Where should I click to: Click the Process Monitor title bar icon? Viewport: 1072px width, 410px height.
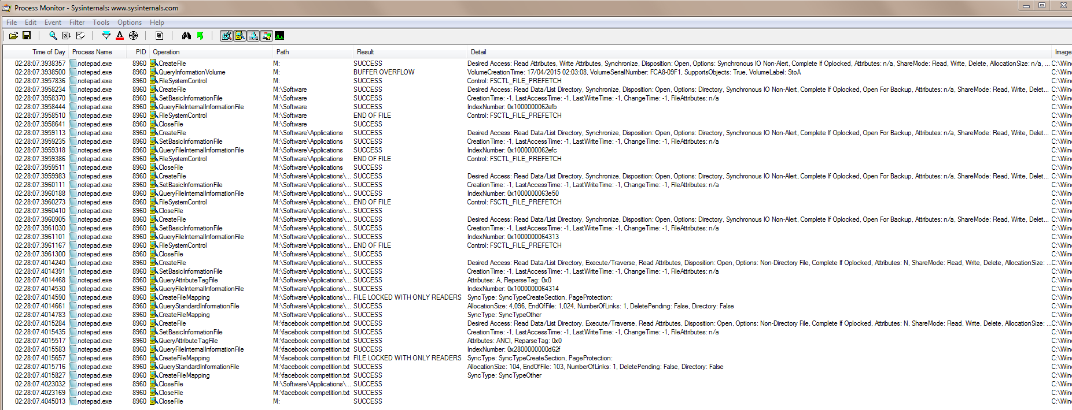[x=7, y=8]
